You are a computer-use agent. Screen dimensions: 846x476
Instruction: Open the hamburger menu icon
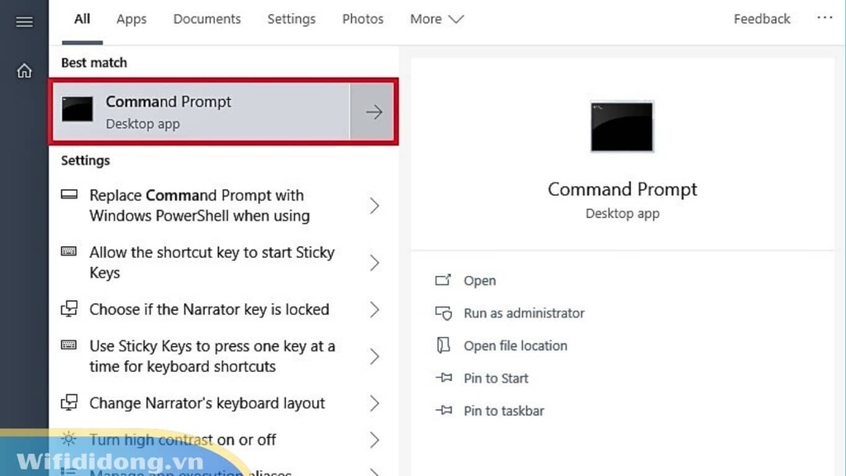(25, 21)
